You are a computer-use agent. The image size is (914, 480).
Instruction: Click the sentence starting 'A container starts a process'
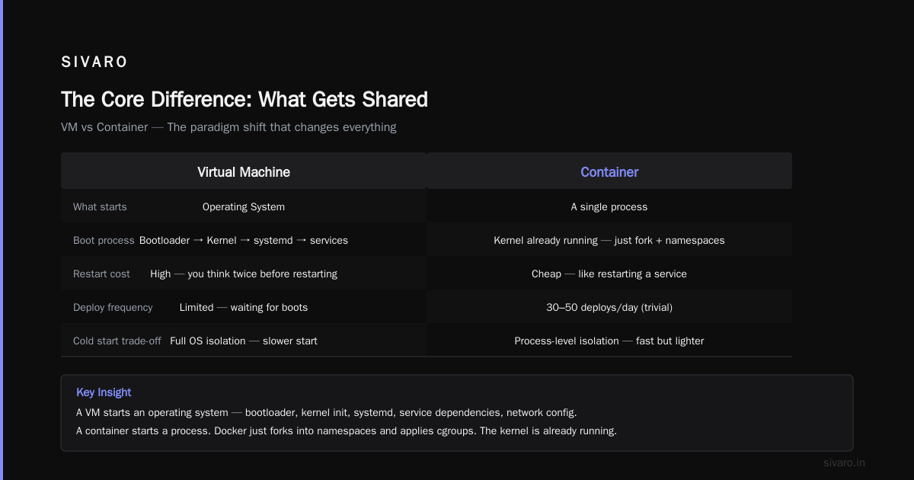coord(347,431)
